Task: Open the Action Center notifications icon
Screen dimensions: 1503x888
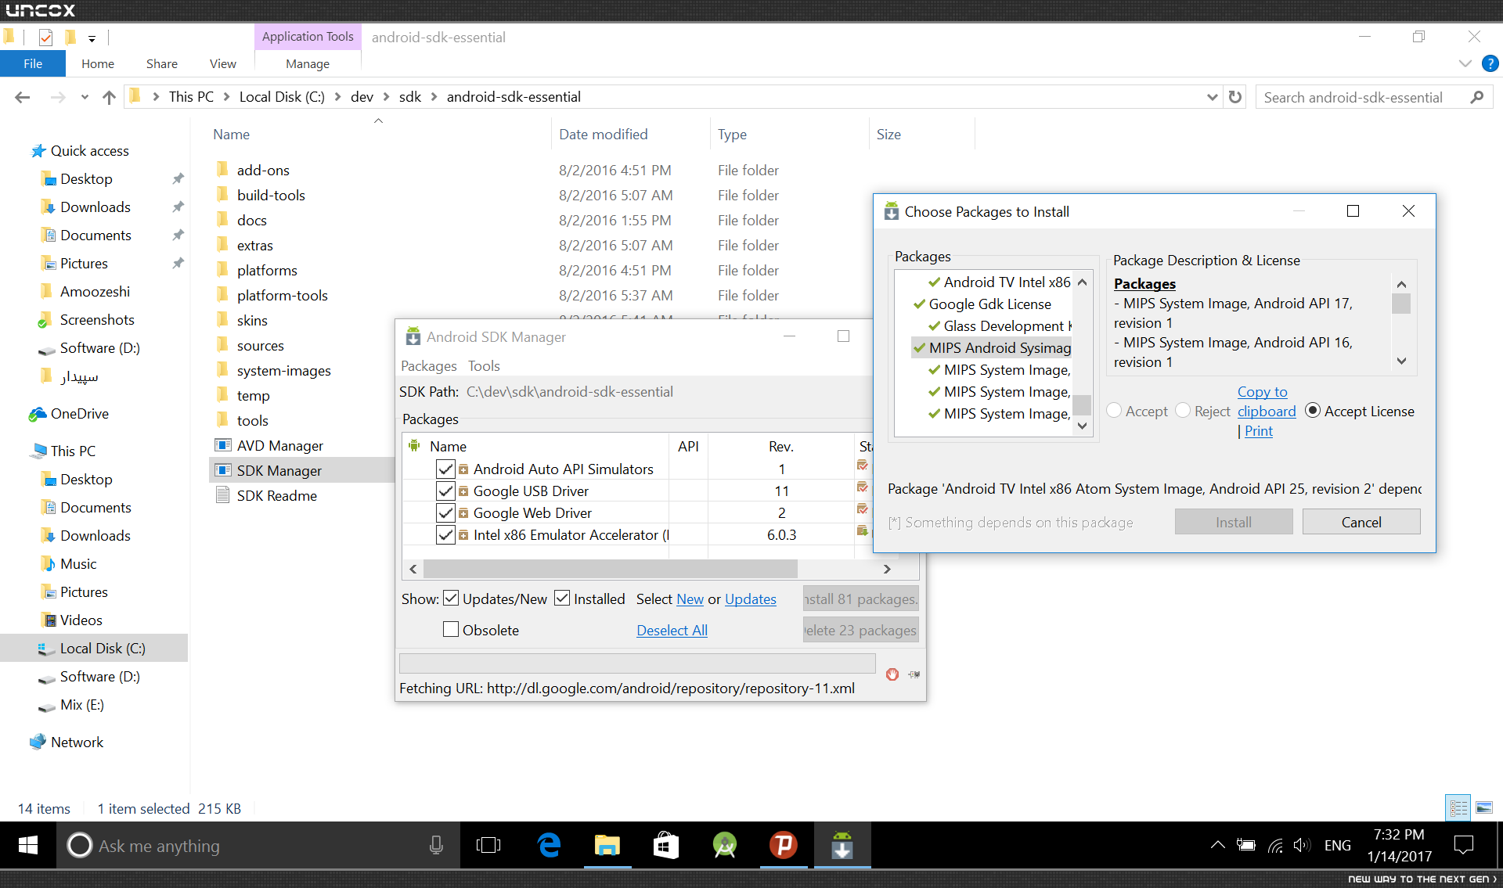Action: point(1463,845)
